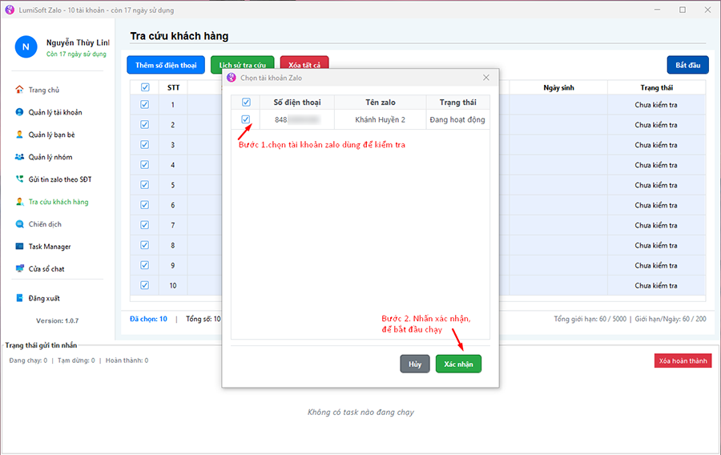
Task: Click the Thêm số điện thoại button
Action: coord(166,65)
